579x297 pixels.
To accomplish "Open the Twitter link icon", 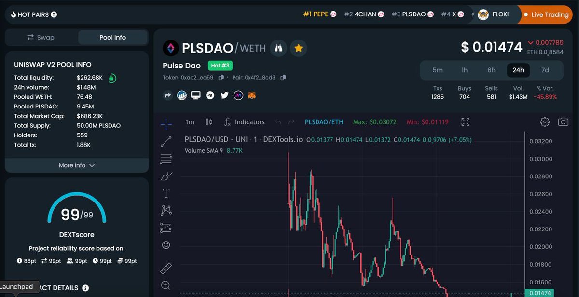I will click(x=224, y=95).
